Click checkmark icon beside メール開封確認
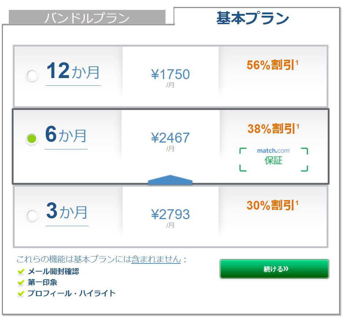Viewport: 342px width, 317px height. pos(21,272)
